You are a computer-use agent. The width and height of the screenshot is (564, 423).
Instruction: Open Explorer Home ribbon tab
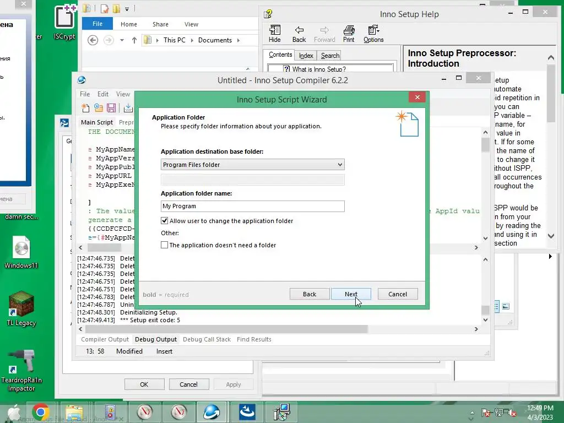pos(129,24)
